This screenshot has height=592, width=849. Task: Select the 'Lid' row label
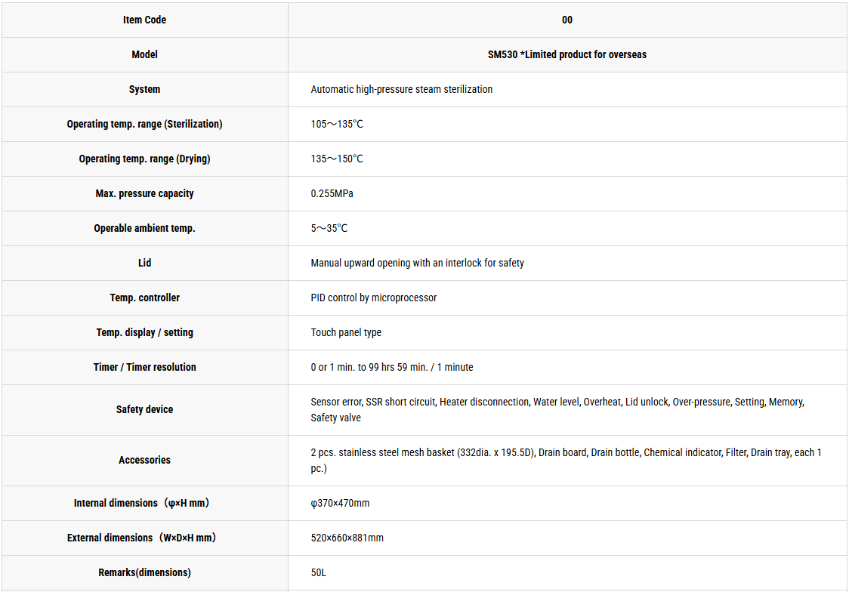pyautogui.click(x=144, y=263)
